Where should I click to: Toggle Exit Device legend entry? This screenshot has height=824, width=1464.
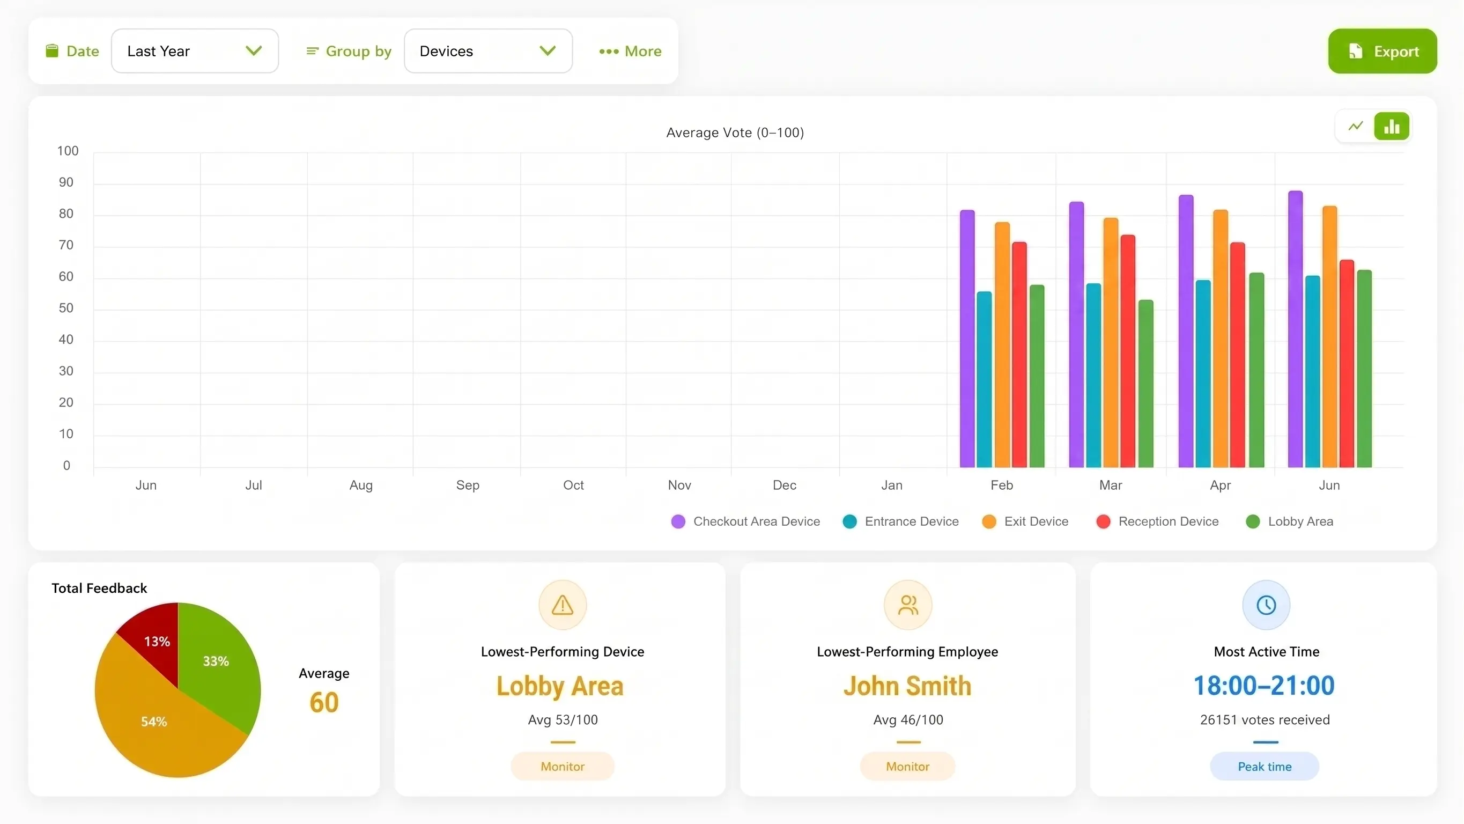[x=1025, y=521]
